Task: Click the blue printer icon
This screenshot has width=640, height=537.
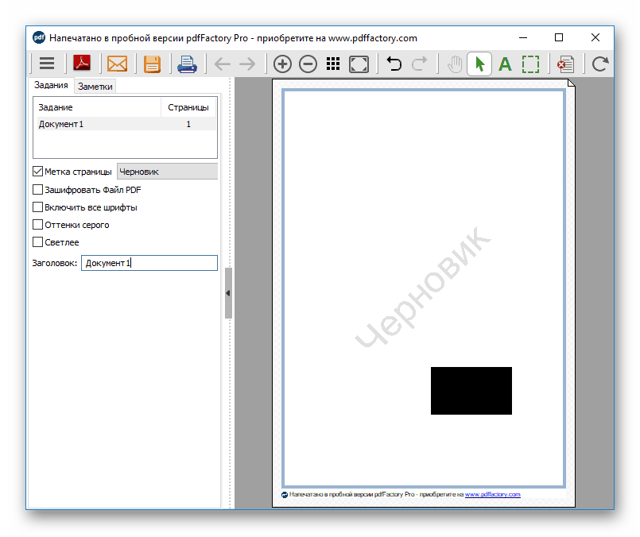Action: tap(187, 64)
